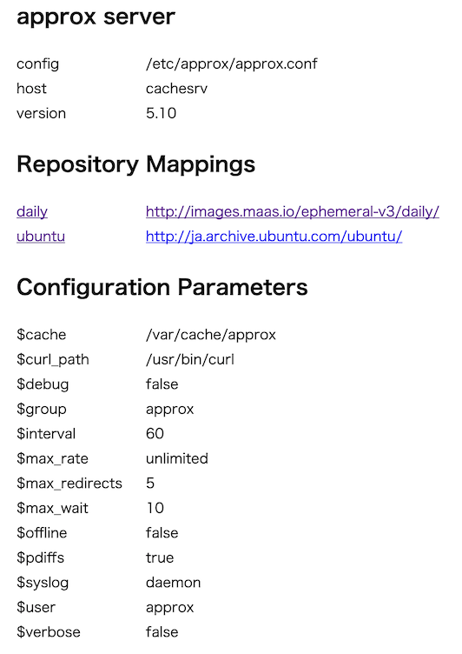This screenshot has height=654, width=462.
Task: Select the /etc/approx/approx.conf config path text
Action: coord(232,63)
